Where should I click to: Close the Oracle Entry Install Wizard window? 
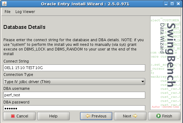pos(178,4)
